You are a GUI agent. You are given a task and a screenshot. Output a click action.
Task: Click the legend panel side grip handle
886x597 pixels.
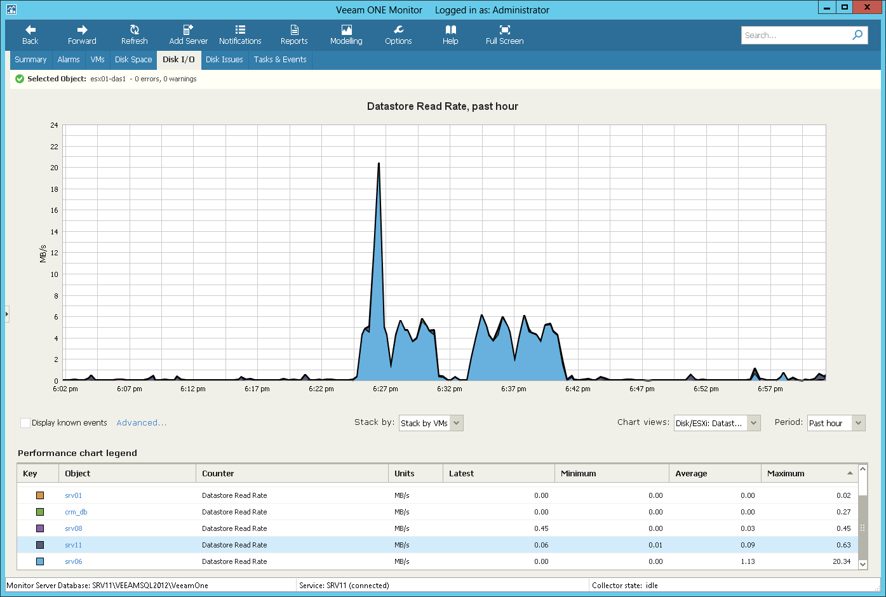coord(863,528)
